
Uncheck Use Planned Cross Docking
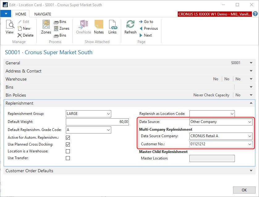coord(68,144)
